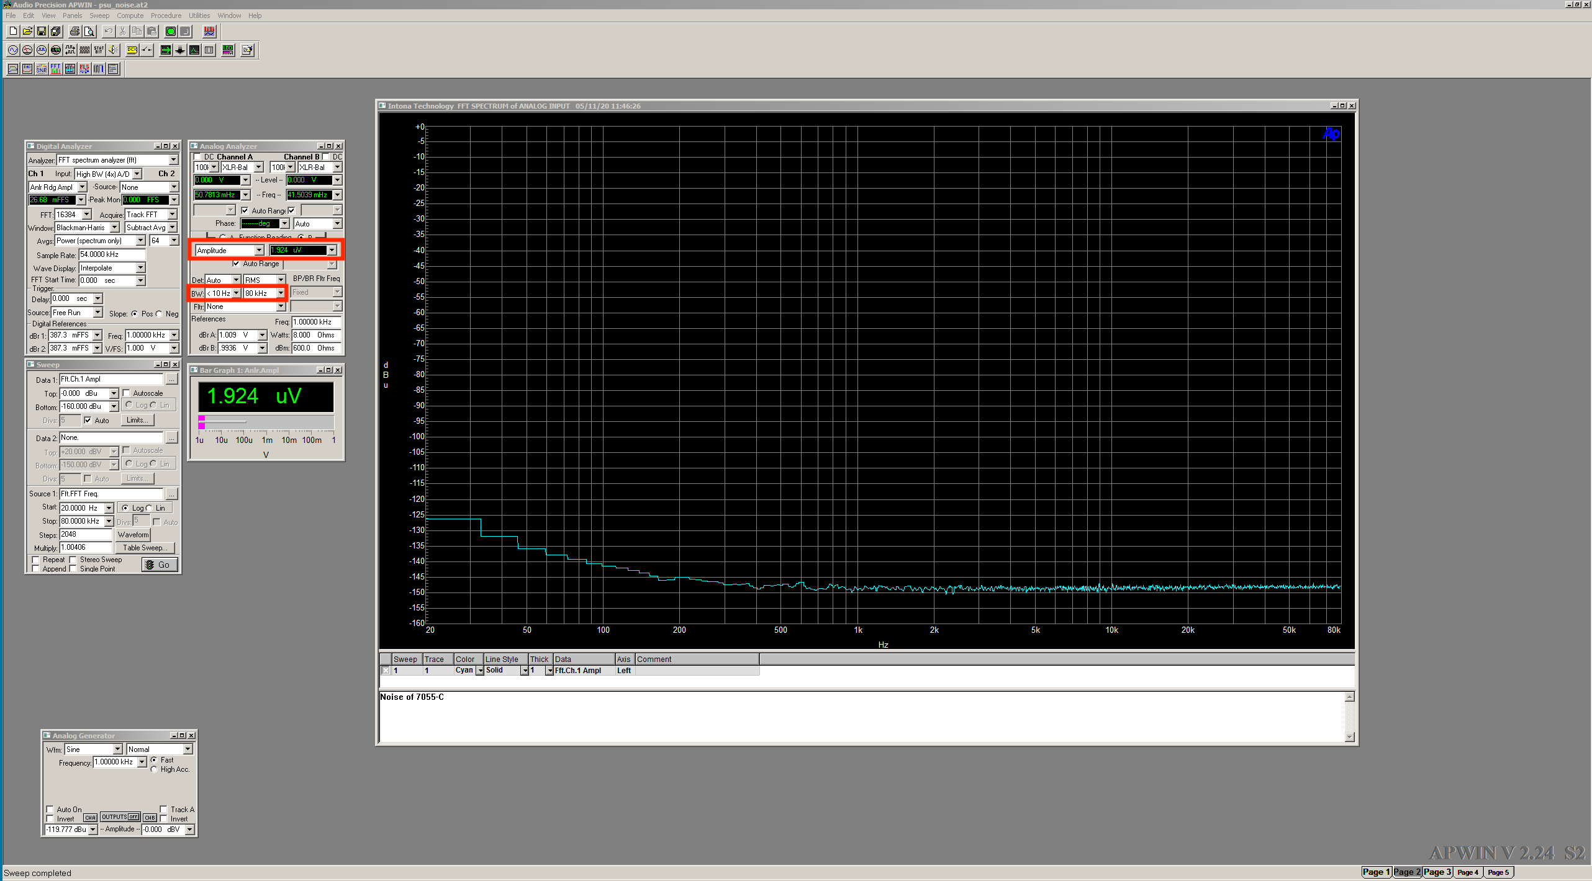This screenshot has height=881, width=1592.
Task: Click the green Go sweep toolbar icon
Action: (170, 32)
